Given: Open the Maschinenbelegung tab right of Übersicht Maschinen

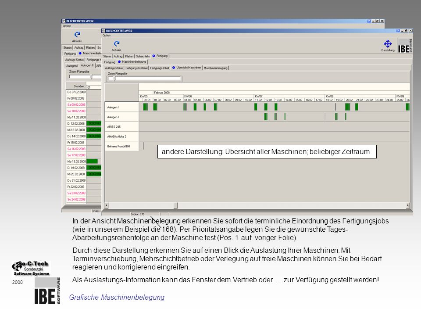Looking at the screenshot, I should point(215,68).
